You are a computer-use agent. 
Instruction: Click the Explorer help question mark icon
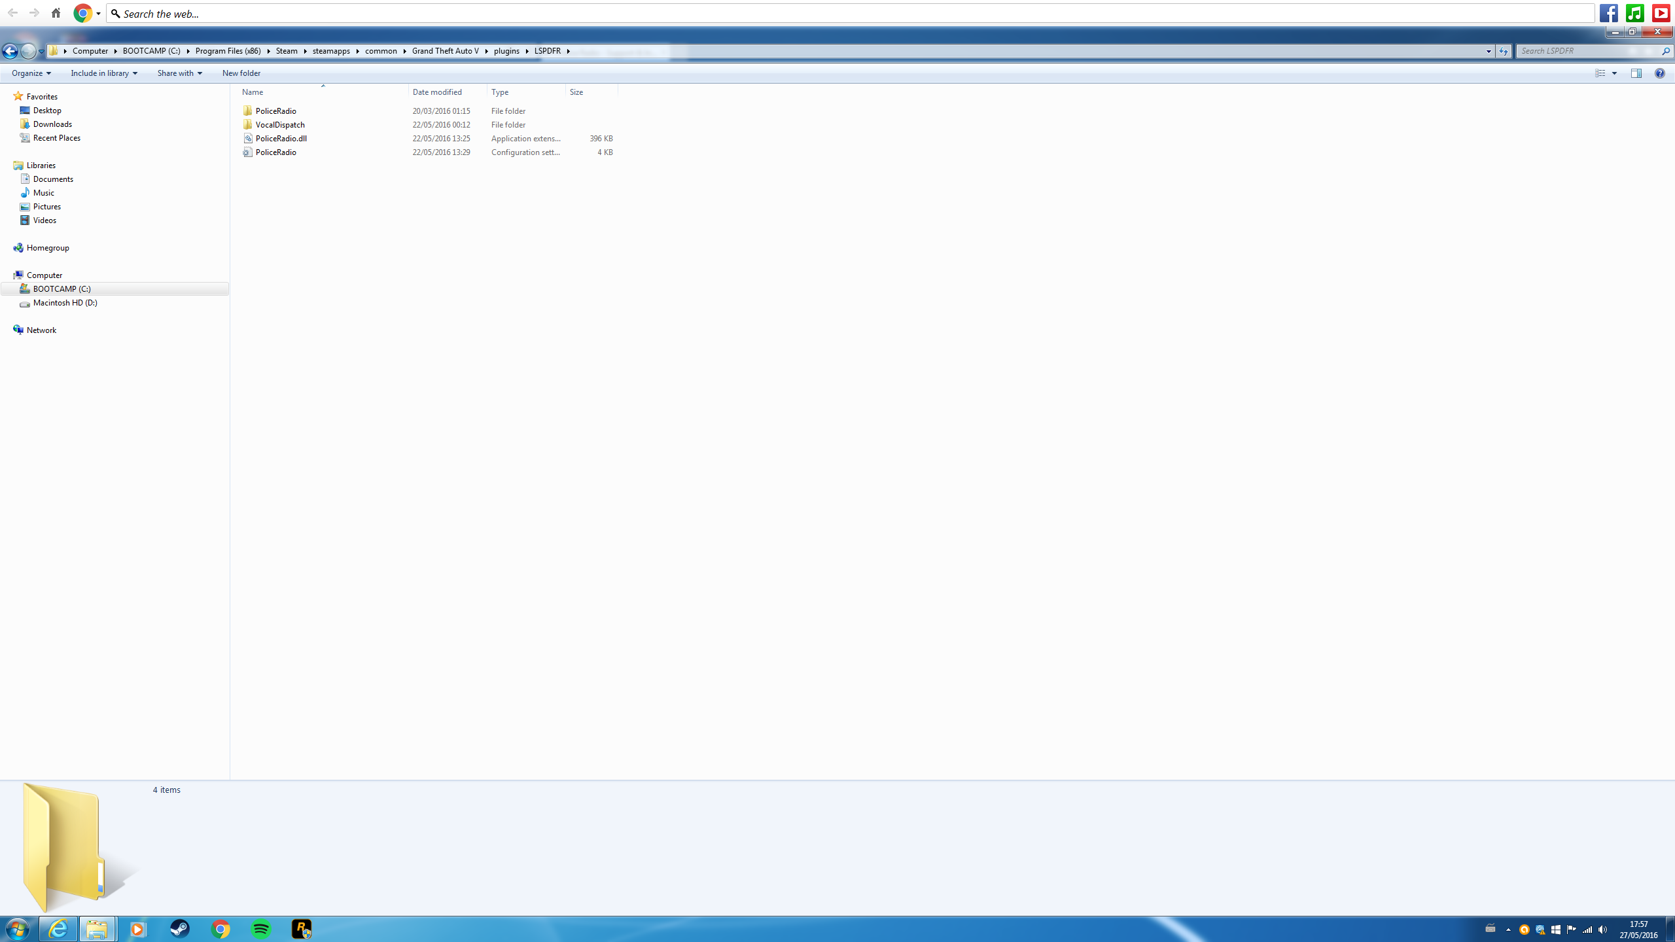click(x=1659, y=73)
